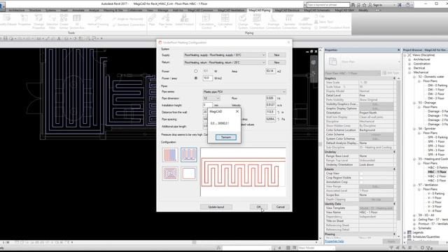Viewport: 448px width, 252px height.
Task: Open the Architecture ribbon tab
Action: click(x=17, y=10)
